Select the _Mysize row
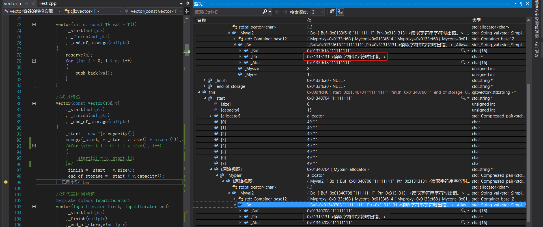Screen dimensions: 543x227 click(x=359, y=68)
